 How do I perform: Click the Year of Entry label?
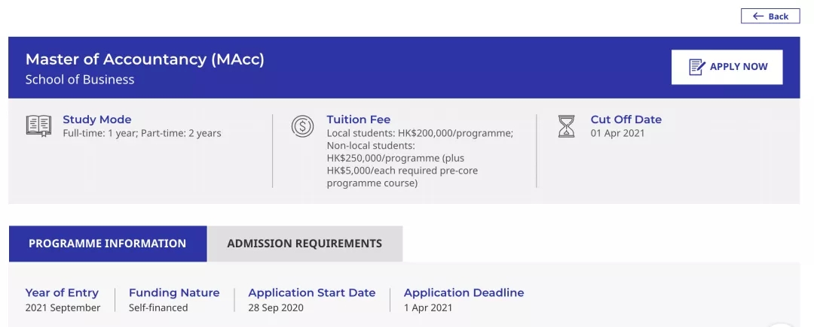62,293
